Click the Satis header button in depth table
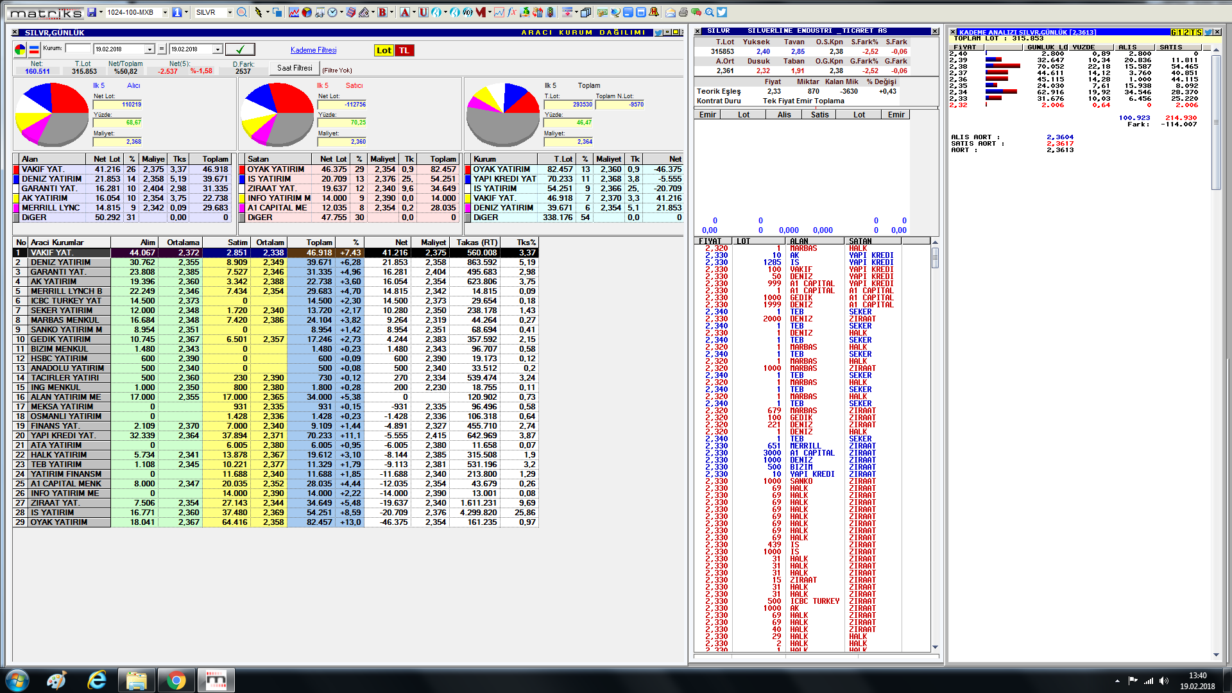Image resolution: width=1232 pixels, height=693 pixels. point(819,115)
